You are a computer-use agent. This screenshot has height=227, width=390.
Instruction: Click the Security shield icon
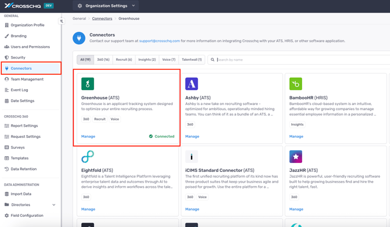pyautogui.click(x=7, y=57)
